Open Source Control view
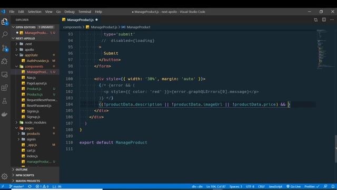 pos(5,48)
